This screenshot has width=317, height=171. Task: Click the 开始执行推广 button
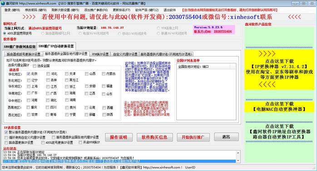[193, 138]
